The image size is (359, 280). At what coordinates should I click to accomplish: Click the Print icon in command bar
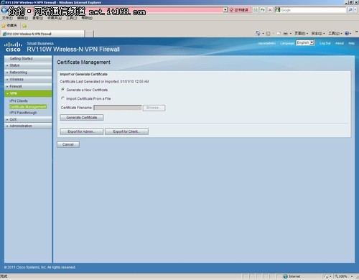pyautogui.click(x=285, y=34)
